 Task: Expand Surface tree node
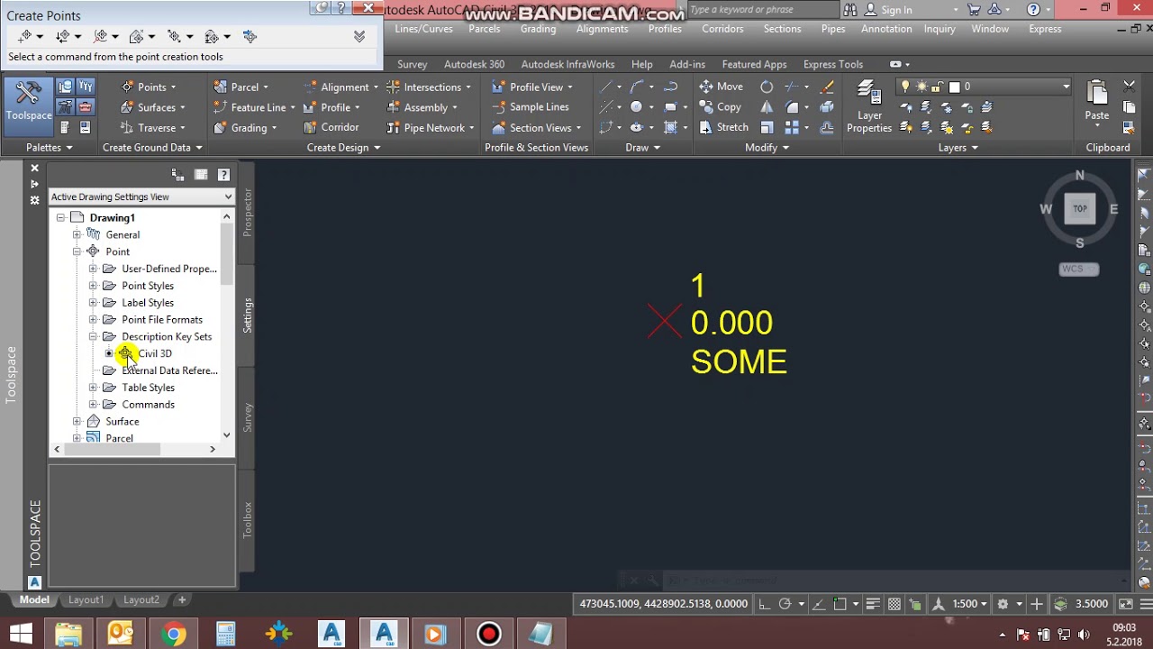coord(77,421)
